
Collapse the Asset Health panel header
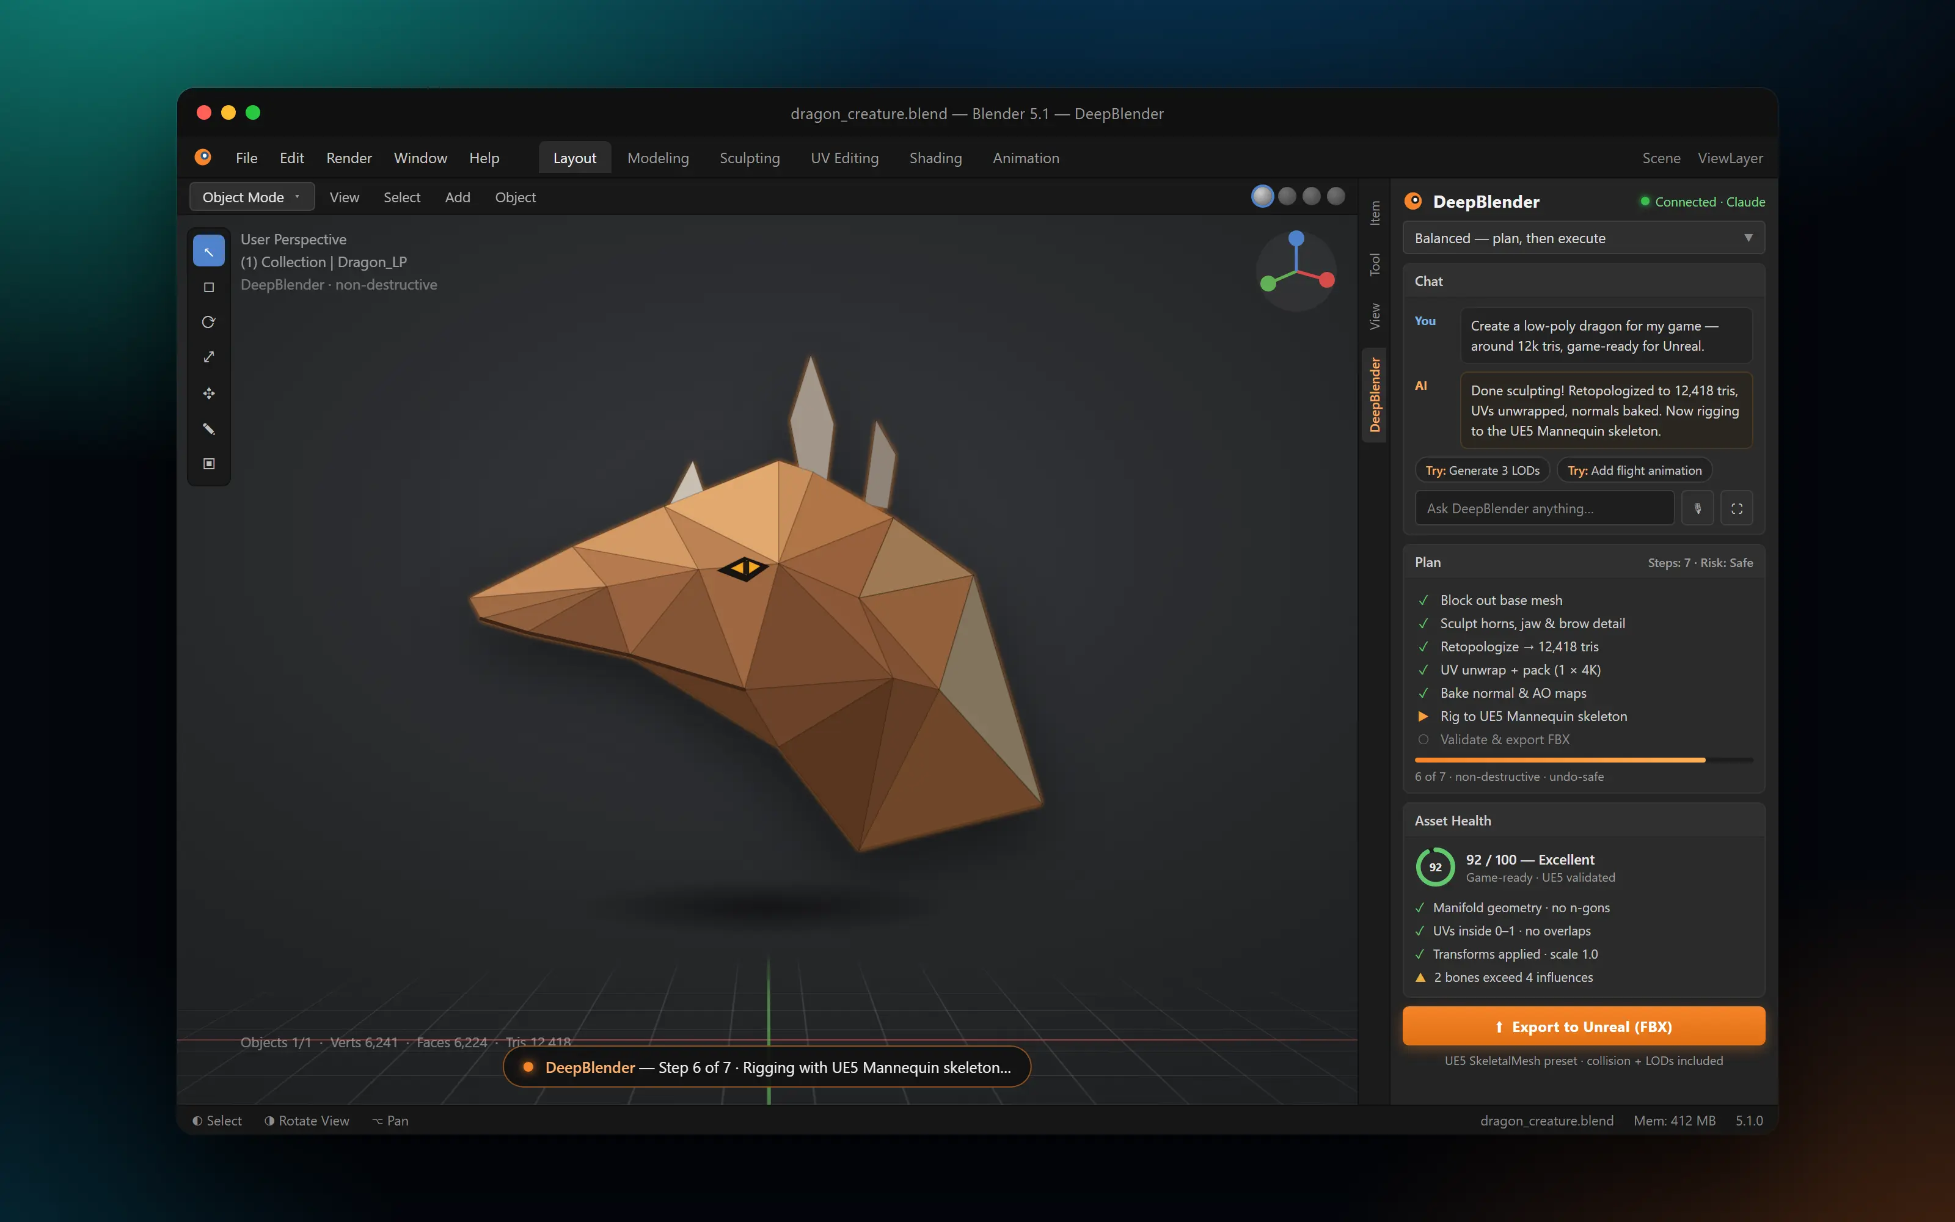1584,821
